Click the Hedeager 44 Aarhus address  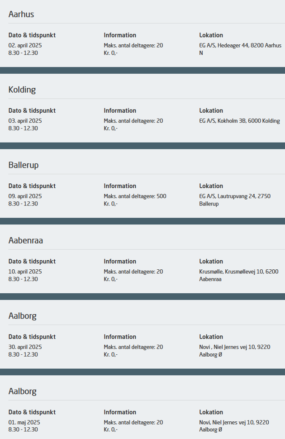pos(240,49)
